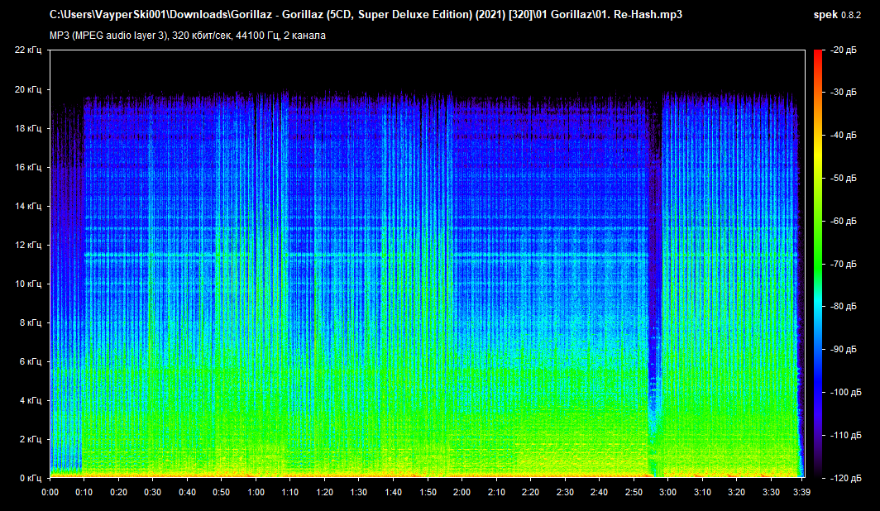This screenshot has height=511, width=880.
Task: Select the 1:30 time axis marker
Action: pos(358,492)
